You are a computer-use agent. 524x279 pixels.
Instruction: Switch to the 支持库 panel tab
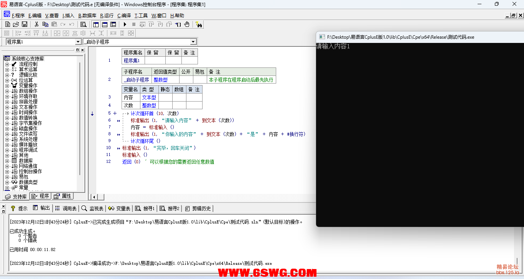click(16, 196)
